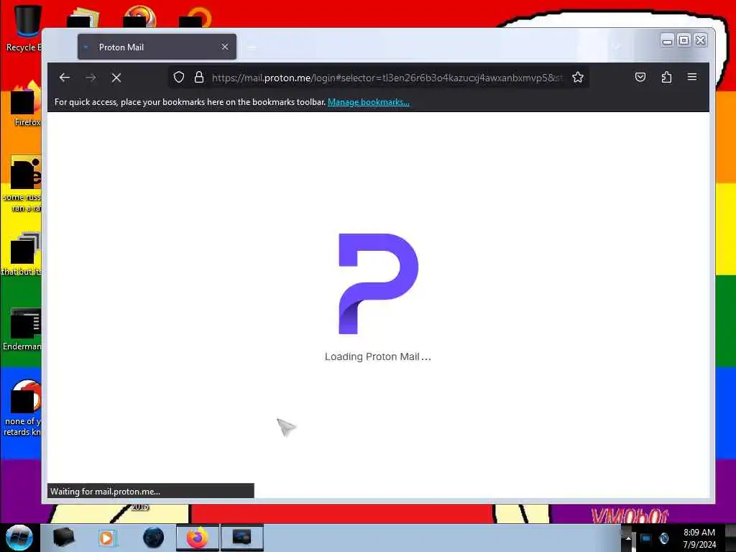The image size is (736, 552).
Task: Open the Windows Start orb
Action: 19,538
